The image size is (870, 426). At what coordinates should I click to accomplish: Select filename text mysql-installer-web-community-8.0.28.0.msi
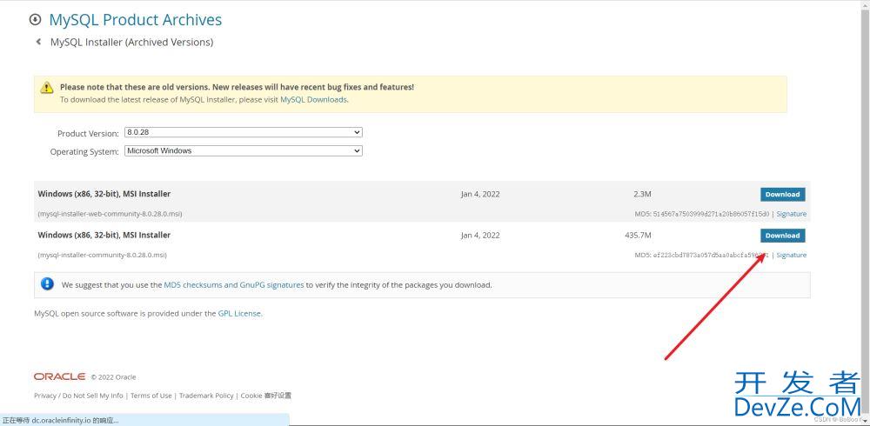(x=110, y=214)
